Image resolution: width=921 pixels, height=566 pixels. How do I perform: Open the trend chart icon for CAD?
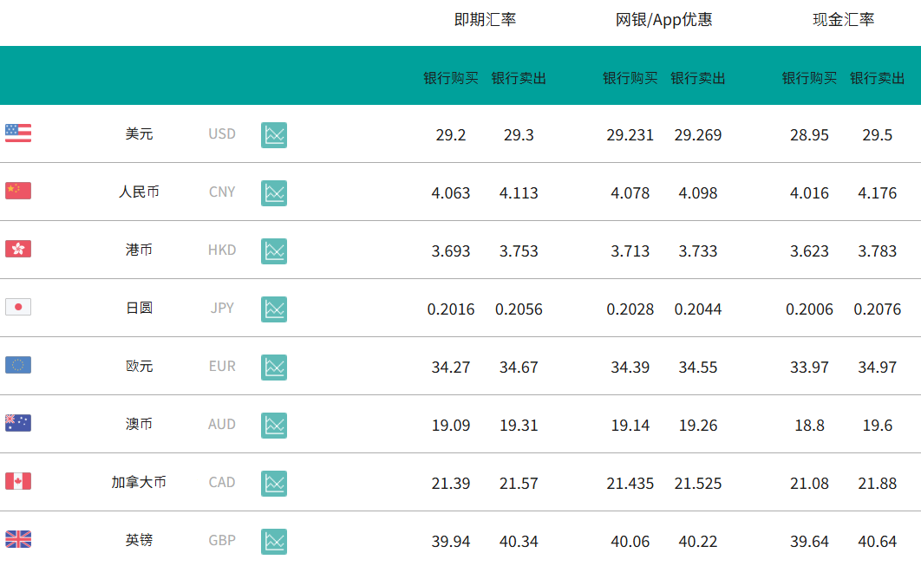(274, 484)
